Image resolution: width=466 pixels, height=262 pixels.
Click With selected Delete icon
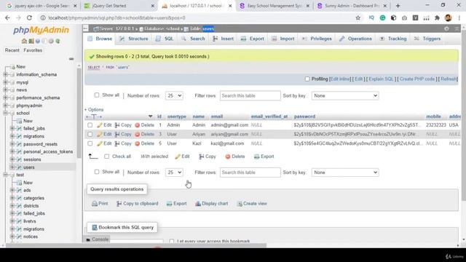228,156
